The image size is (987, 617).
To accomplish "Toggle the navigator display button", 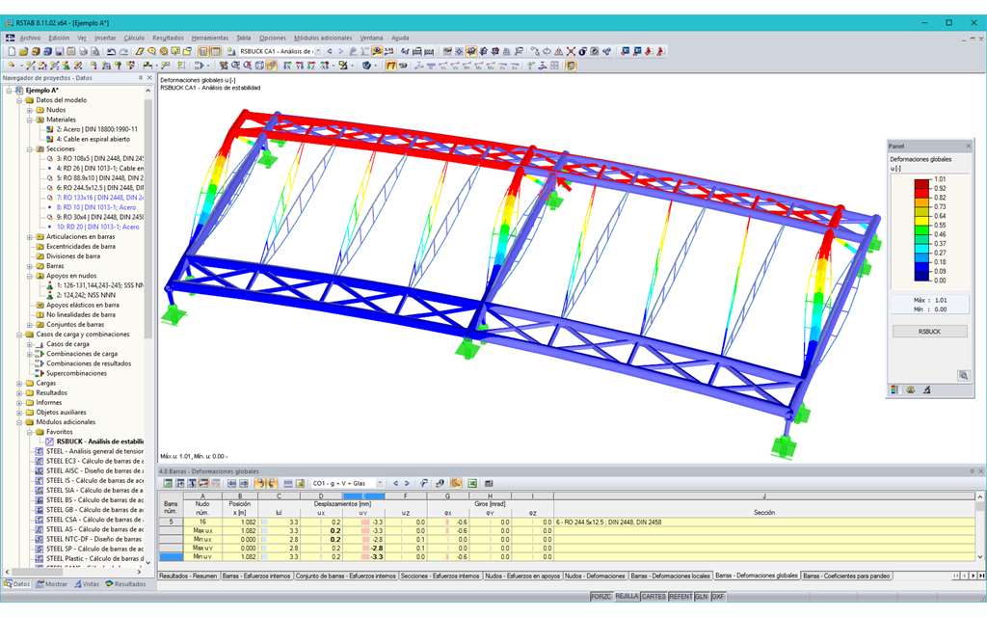I will (x=203, y=52).
